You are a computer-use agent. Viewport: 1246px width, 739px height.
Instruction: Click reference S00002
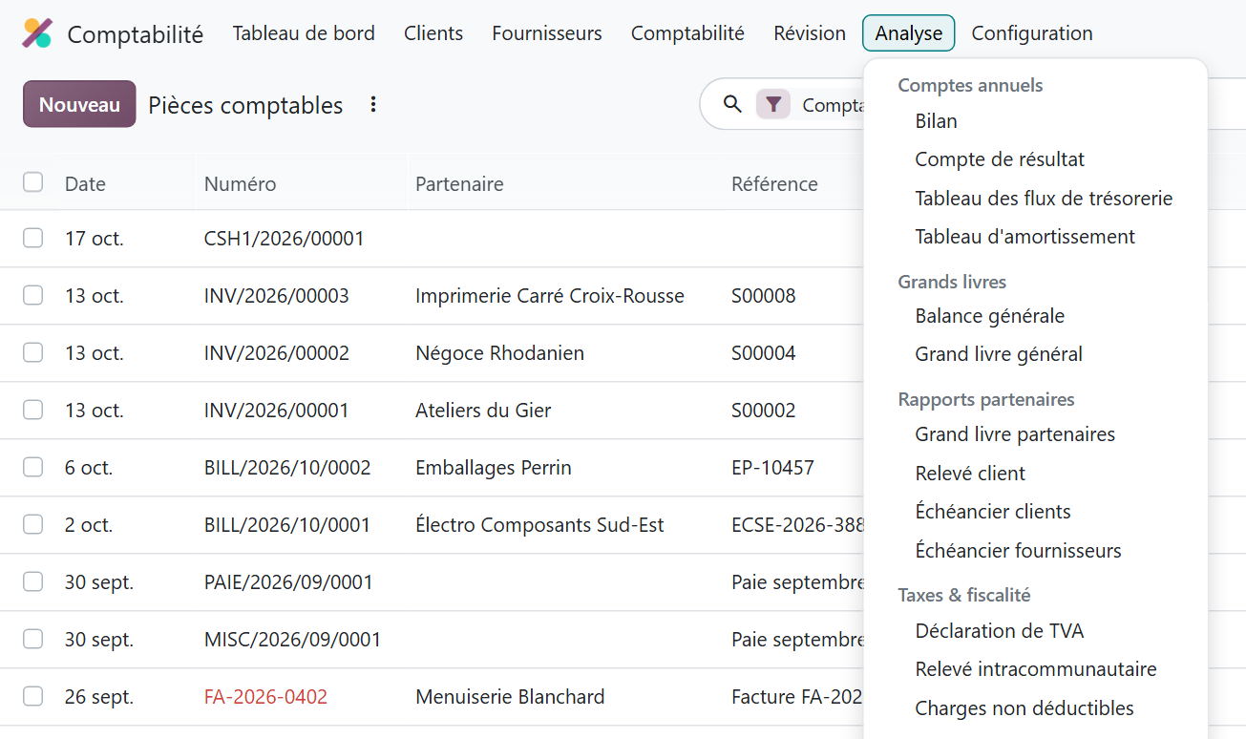tap(764, 411)
